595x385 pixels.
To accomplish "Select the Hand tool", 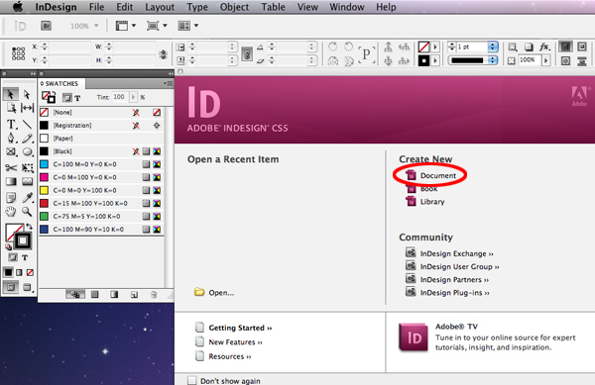I will [x=11, y=211].
